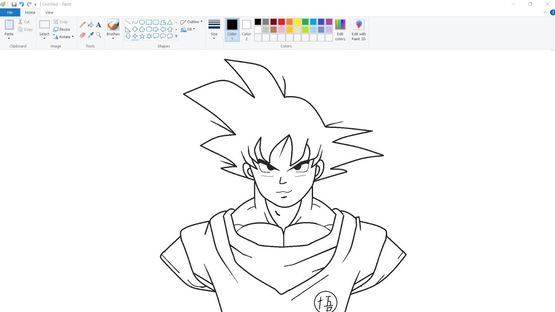Select the Four-point star shape
This screenshot has height=312, width=555.
[135, 36]
